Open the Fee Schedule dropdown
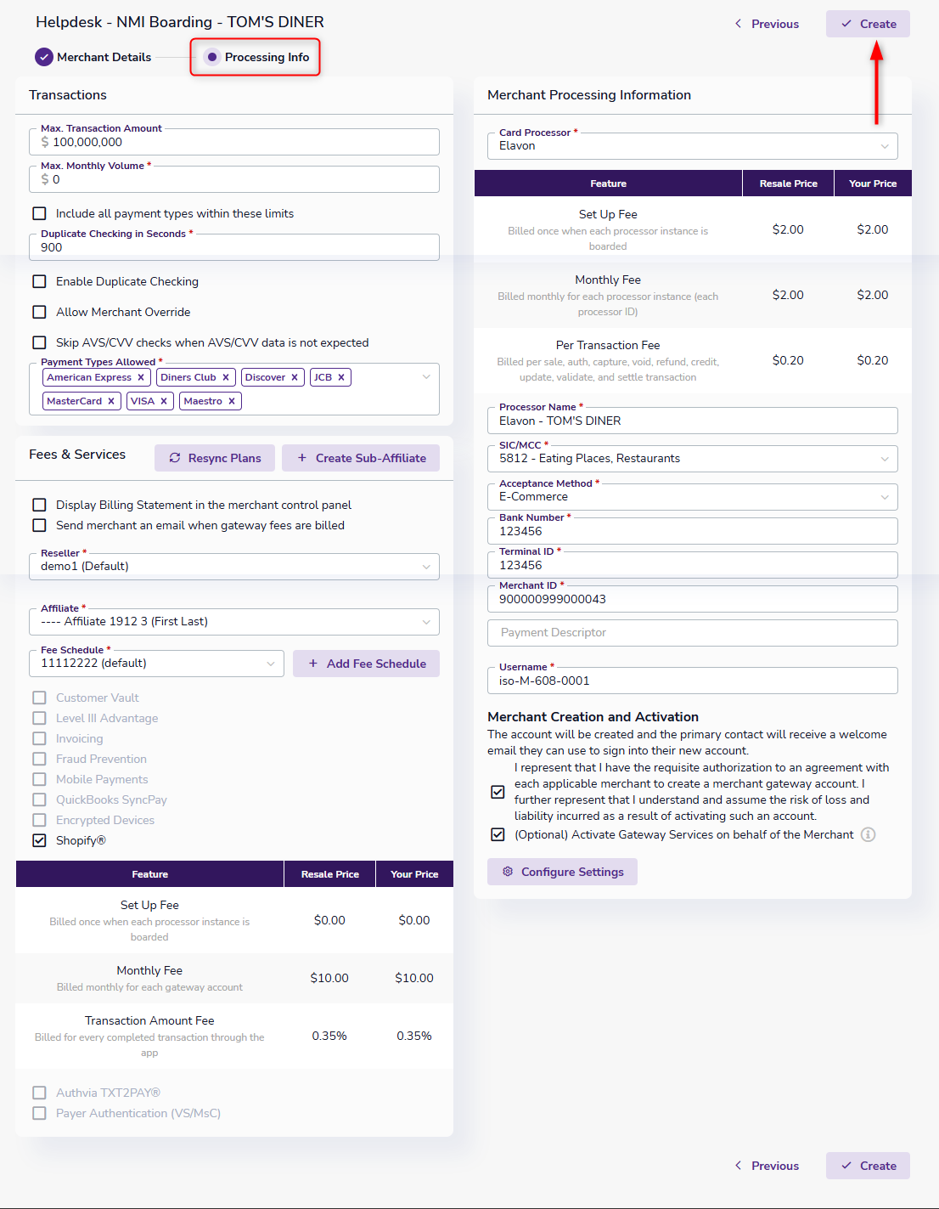Viewport: 939px width, 1209px height. tap(157, 663)
